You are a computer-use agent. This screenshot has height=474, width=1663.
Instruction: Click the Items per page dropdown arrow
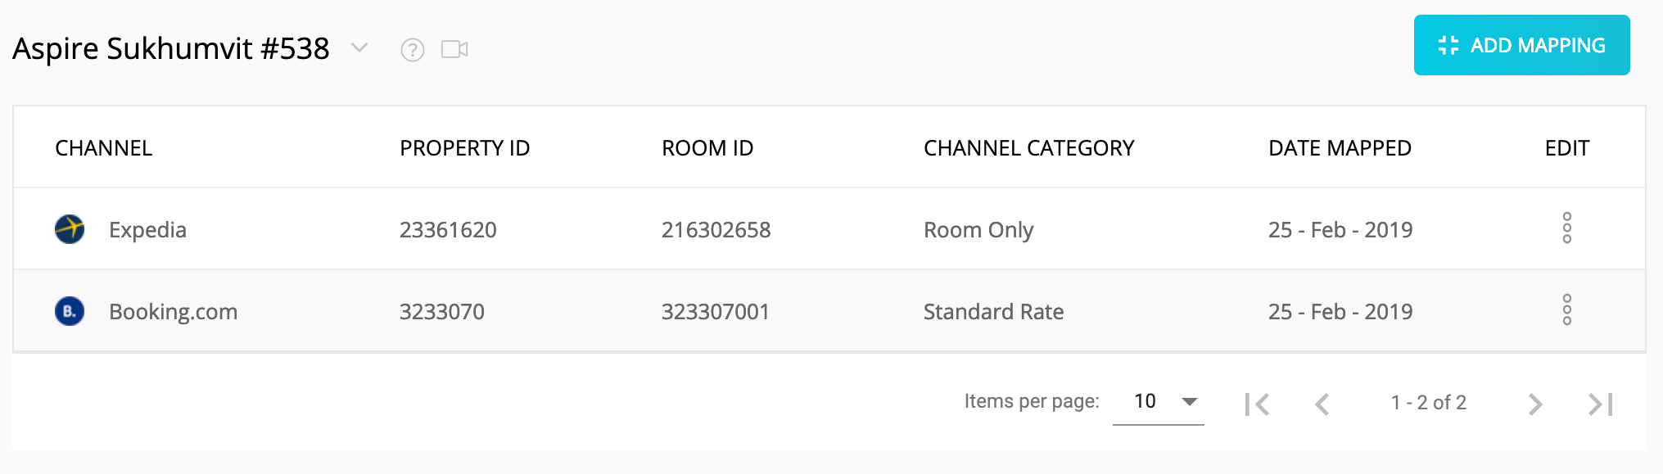tap(1190, 402)
